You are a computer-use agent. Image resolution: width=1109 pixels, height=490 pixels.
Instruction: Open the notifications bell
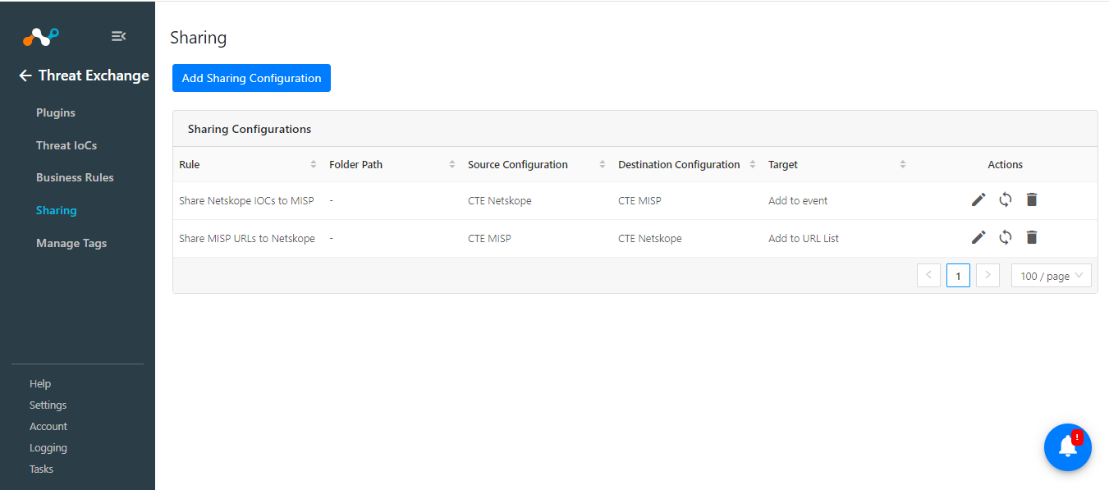[1068, 447]
